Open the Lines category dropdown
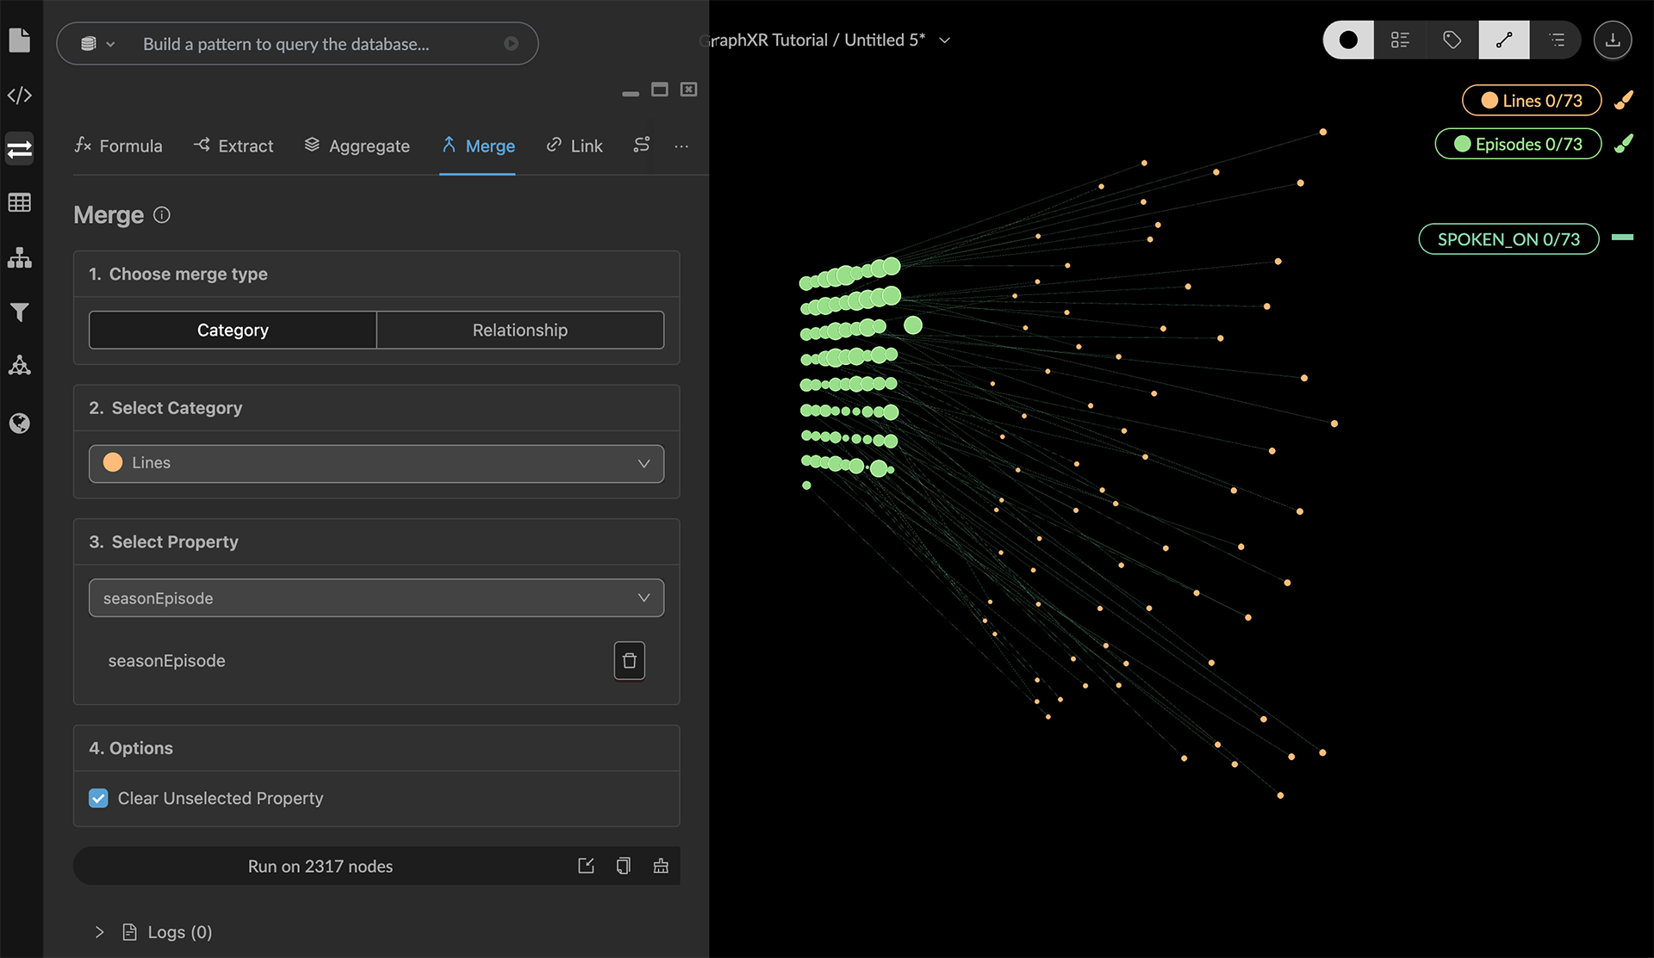 pos(376,463)
